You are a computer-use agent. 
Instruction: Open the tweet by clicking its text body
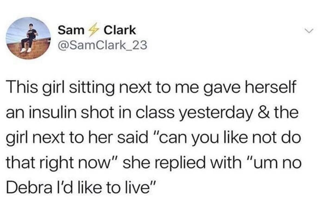152,136
